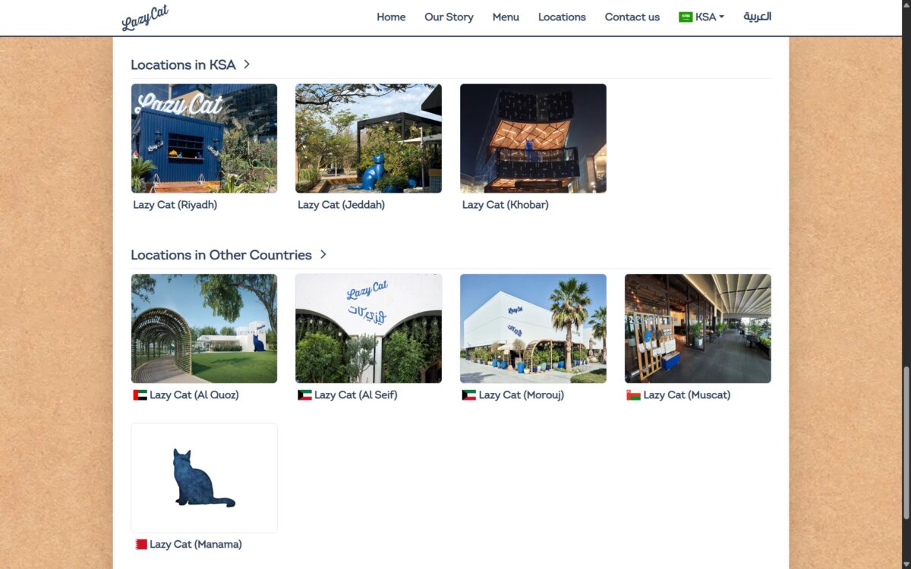Go to Our Story page
911x569 pixels.
pos(449,17)
